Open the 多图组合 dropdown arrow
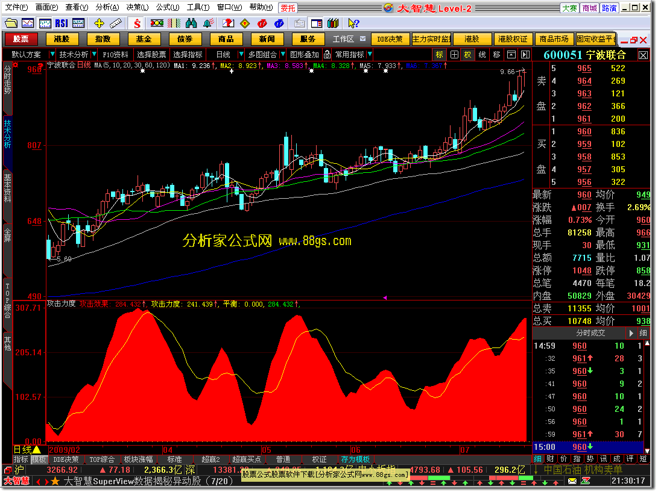658x492 pixels. [283, 54]
